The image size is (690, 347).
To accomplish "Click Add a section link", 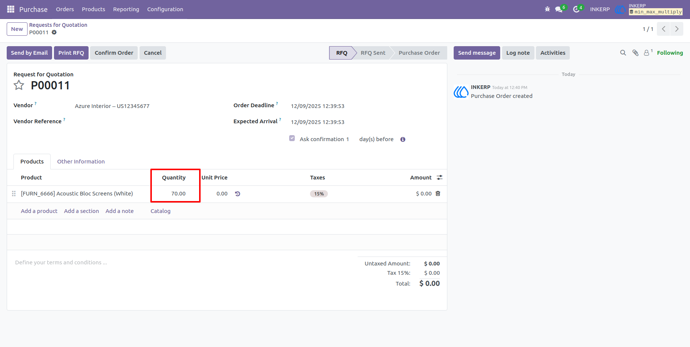I will 82,211.
